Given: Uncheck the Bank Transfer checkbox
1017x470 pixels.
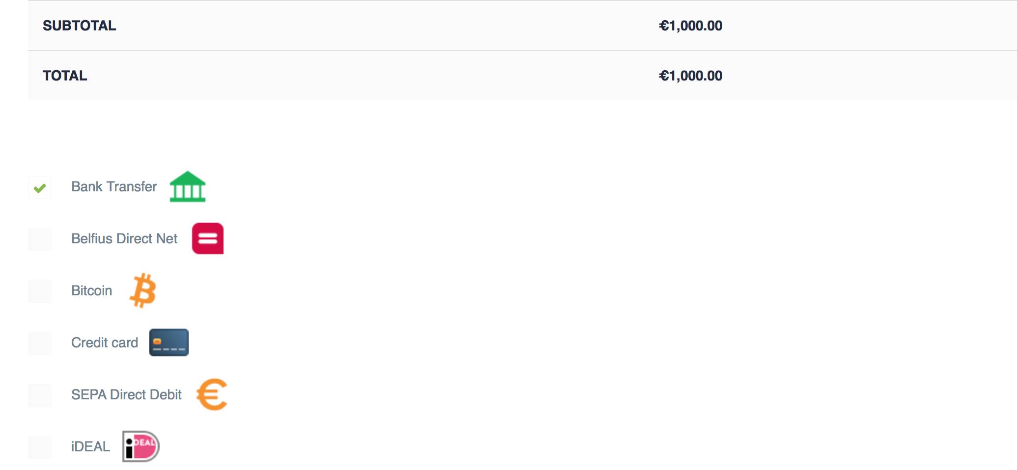Looking at the screenshot, I should pos(40,188).
